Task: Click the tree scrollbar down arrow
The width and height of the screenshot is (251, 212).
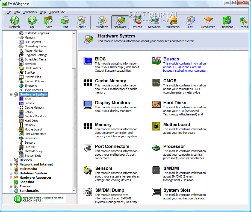Action: [74, 191]
